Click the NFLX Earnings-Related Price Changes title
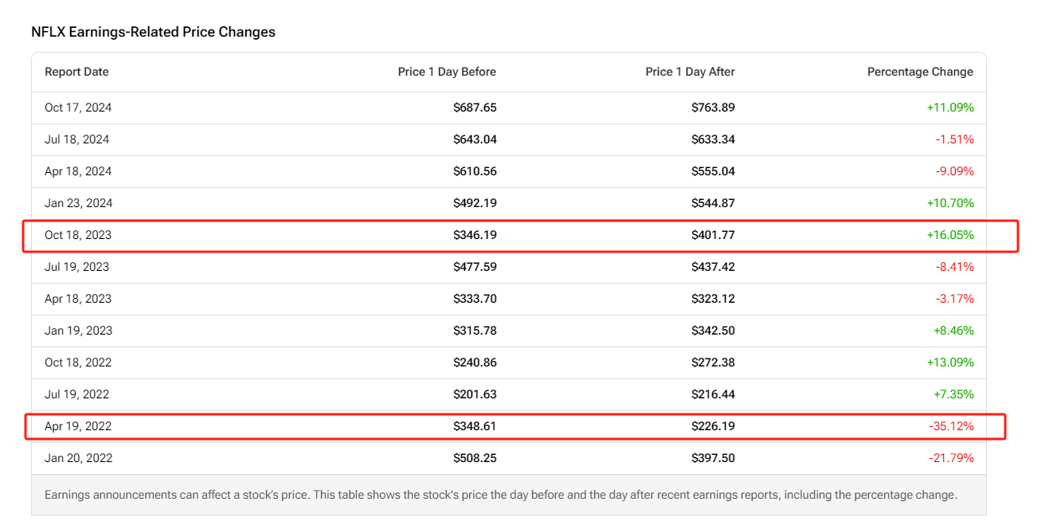Screen dimensions: 1057x529 (153, 32)
